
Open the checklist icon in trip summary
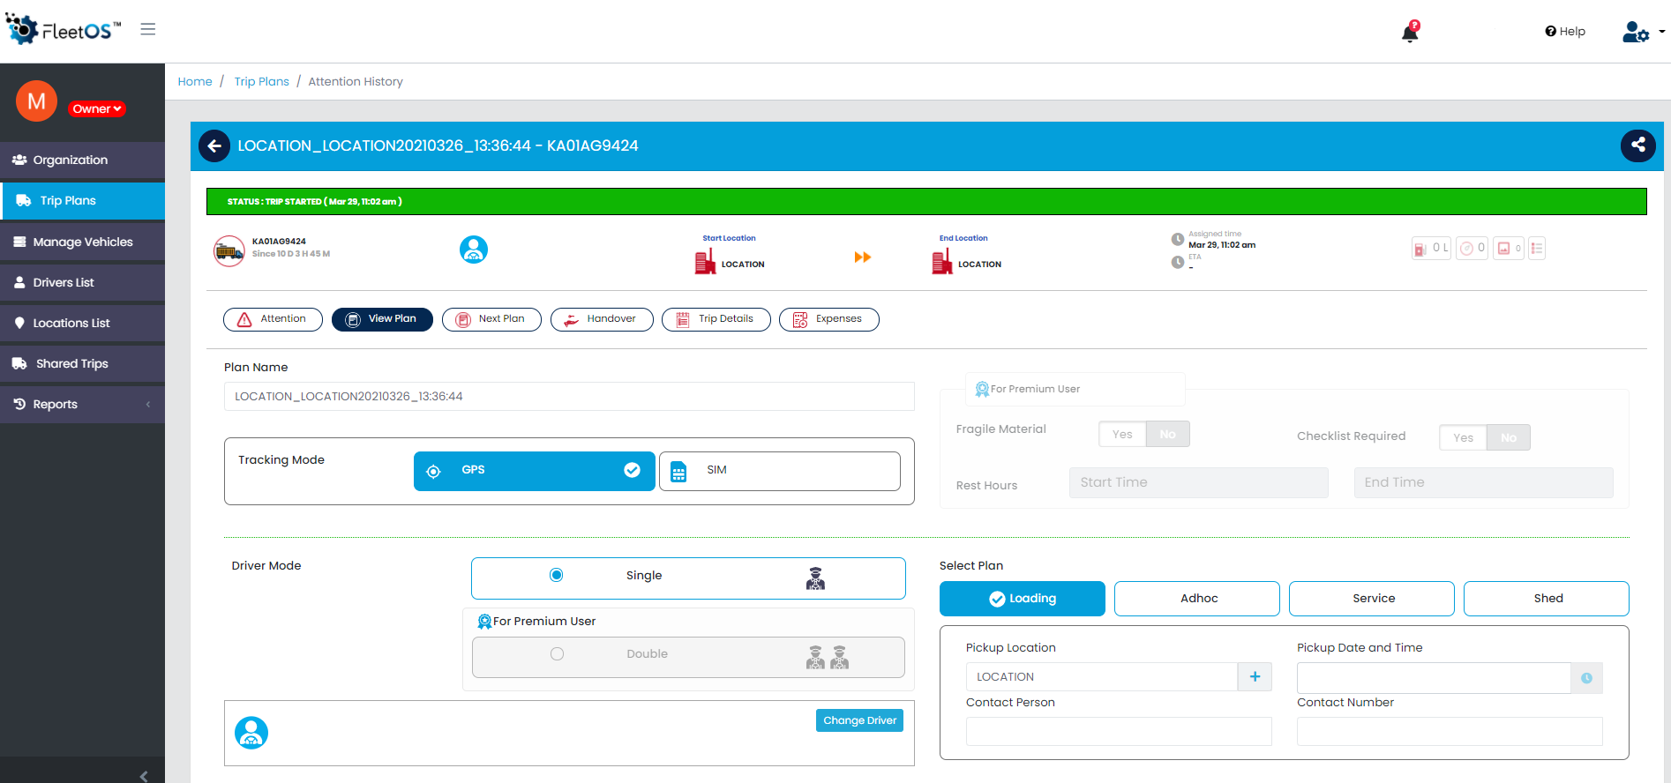(x=1537, y=249)
